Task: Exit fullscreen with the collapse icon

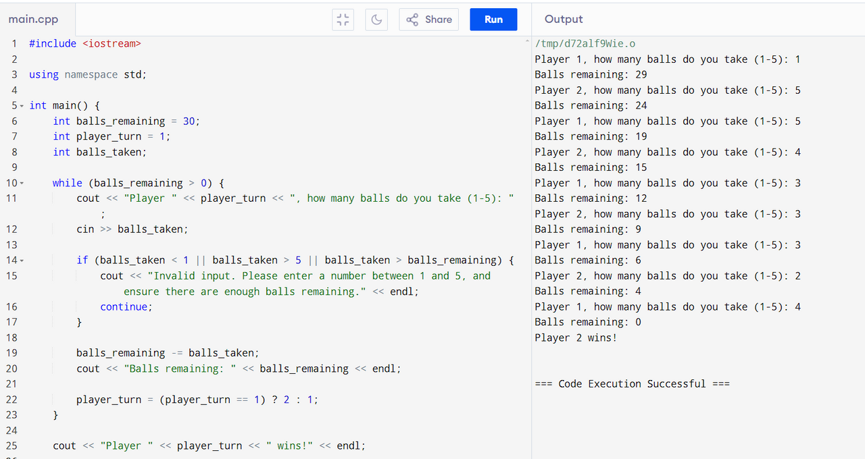Action: [343, 20]
